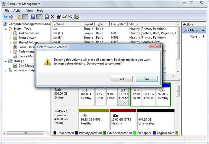This screenshot has height=144, width=209.
Task: Click the Event Viewer icon
Action: (15, 38)
